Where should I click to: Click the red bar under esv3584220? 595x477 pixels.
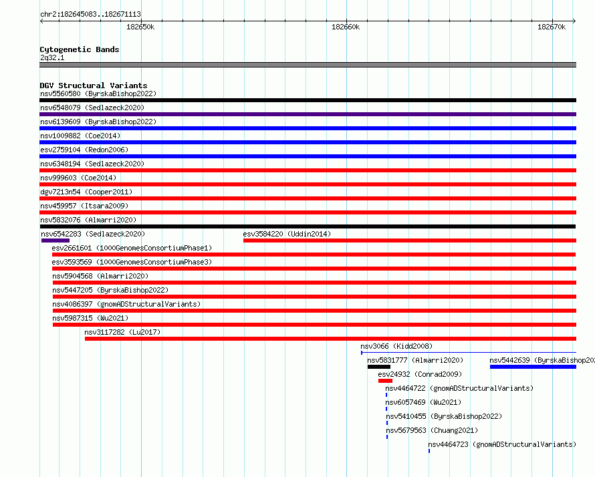[x=410, y=241]
